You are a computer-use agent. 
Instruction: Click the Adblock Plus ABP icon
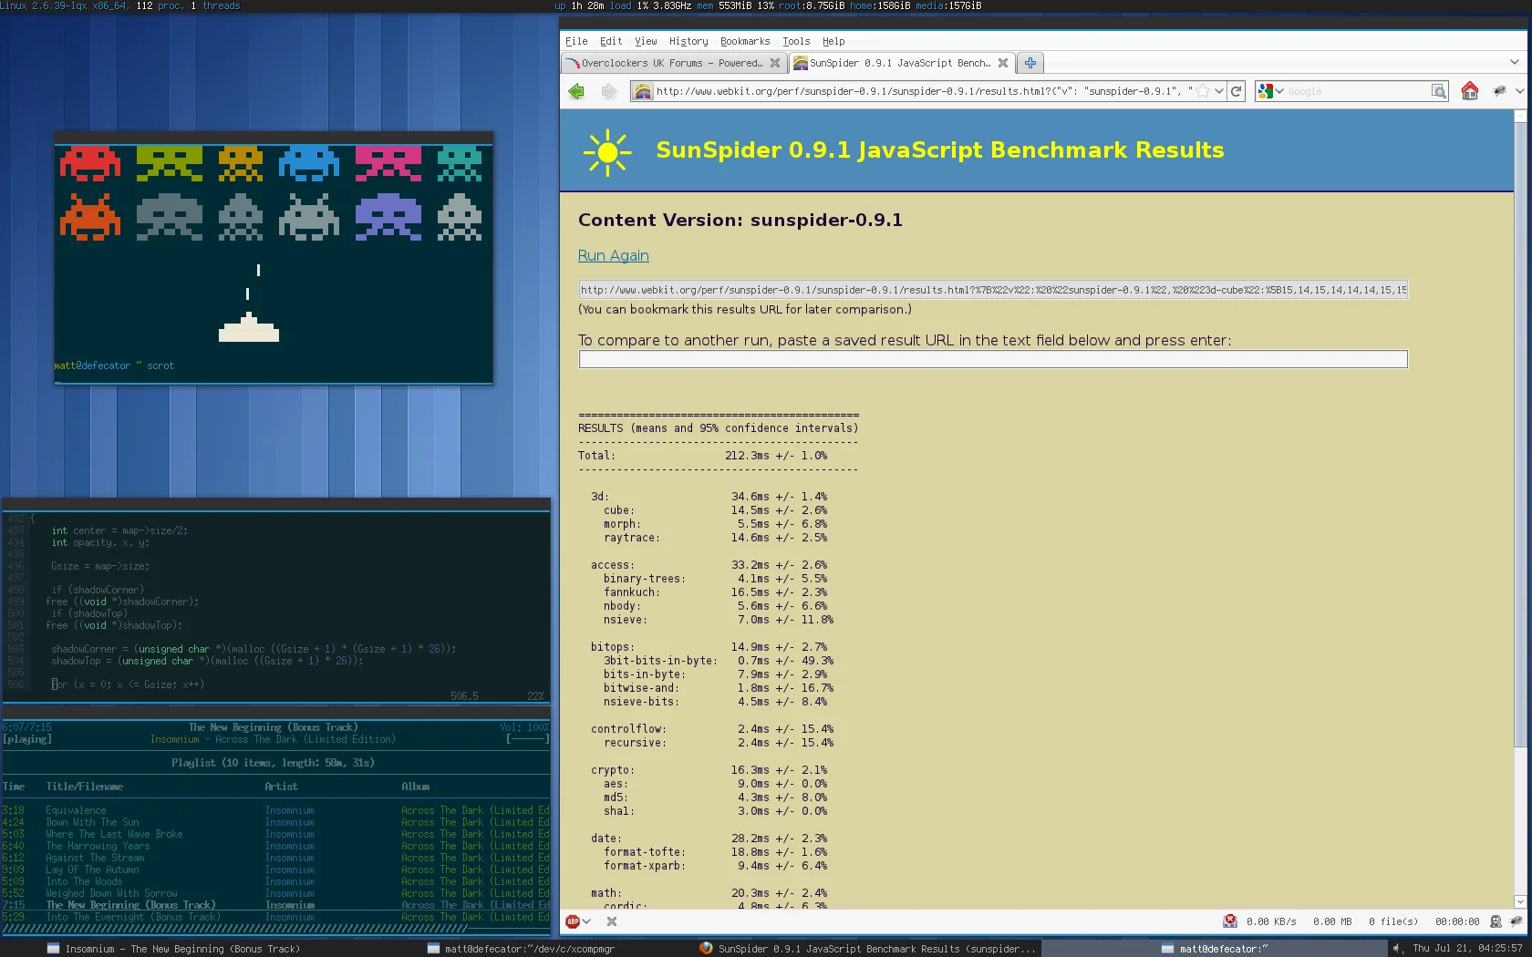[x=573, y=921]
